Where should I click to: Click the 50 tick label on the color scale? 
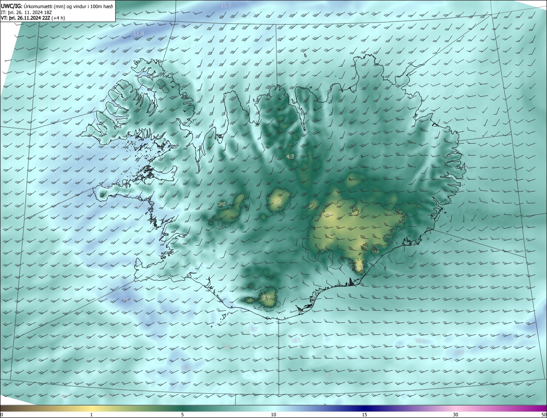click(544, 415)
